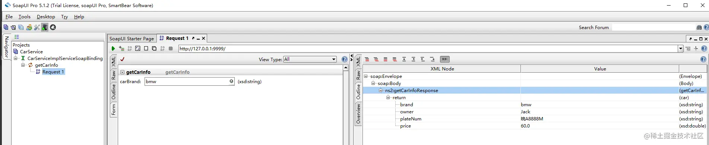
Task: Switch request editor to Form tab
Action: [114, 110]
